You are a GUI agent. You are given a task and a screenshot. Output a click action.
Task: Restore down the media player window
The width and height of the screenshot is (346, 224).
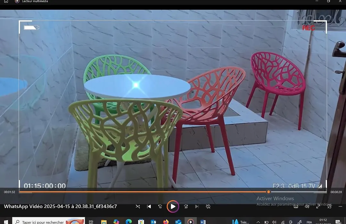point(329,1)
